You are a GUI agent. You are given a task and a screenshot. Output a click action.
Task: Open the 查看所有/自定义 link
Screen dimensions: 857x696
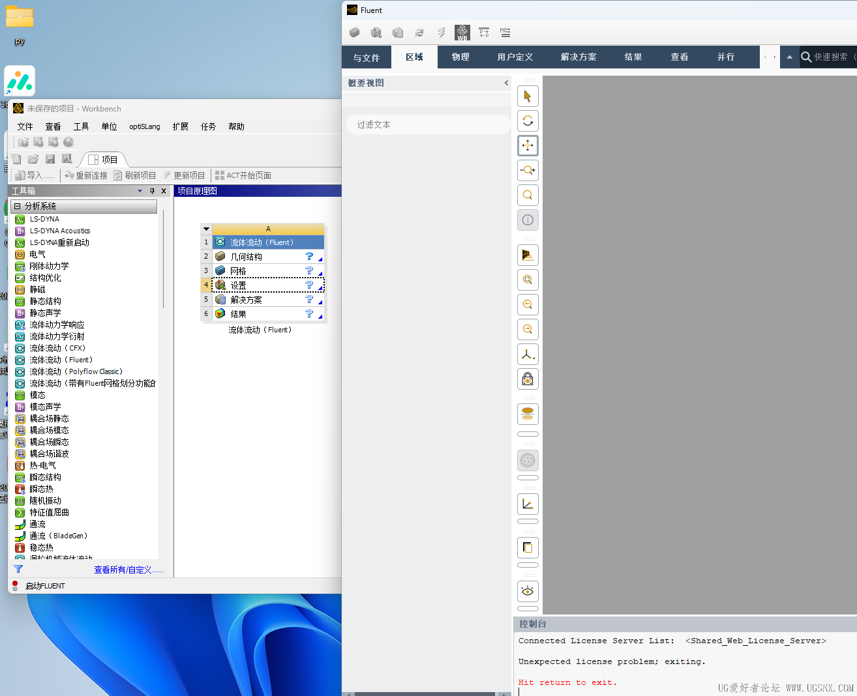tap(129, 570)
